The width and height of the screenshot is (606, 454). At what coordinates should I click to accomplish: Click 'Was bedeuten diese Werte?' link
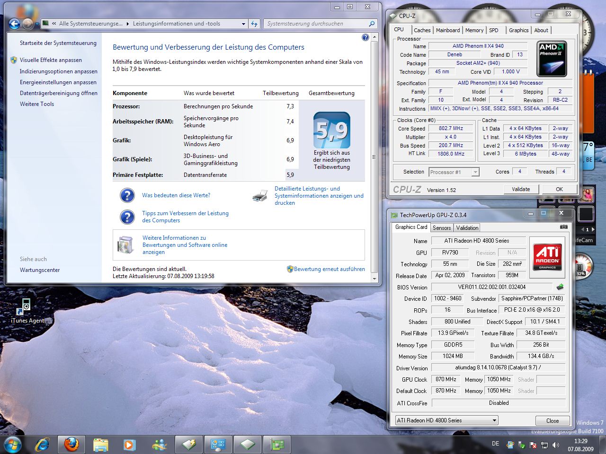176,195
